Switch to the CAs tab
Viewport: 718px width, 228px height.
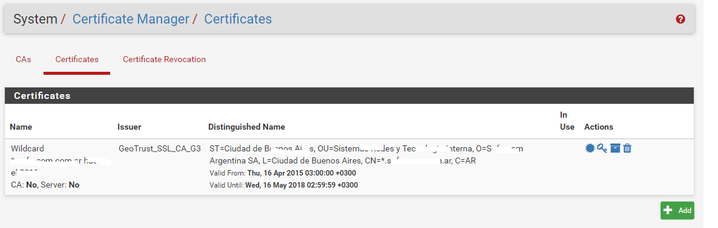coord(24,59)
